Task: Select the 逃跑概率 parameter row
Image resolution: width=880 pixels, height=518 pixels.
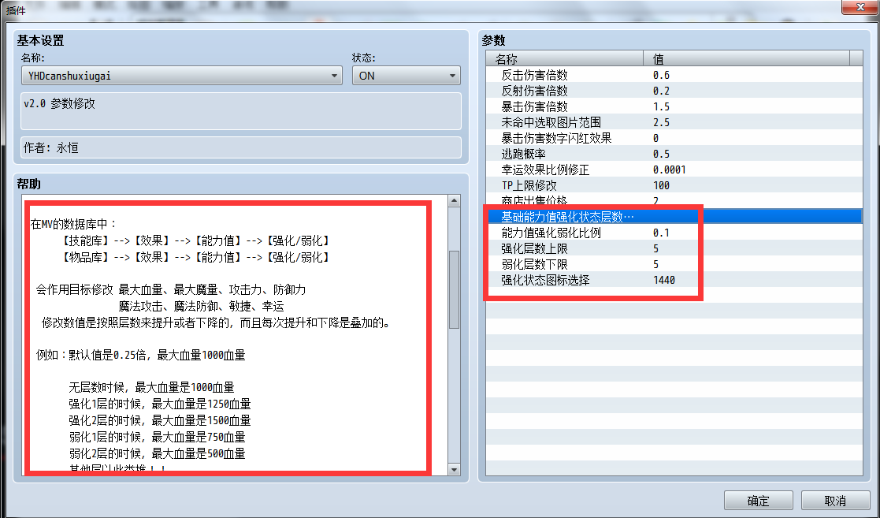Action: point(674,154)
